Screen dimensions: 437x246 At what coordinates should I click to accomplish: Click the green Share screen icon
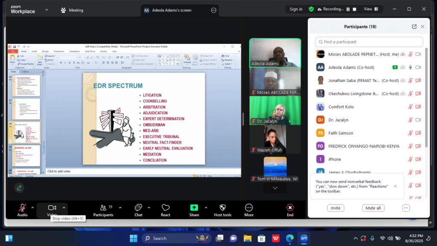point(194,208)
